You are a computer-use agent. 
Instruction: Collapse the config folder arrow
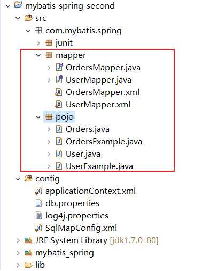18,179
